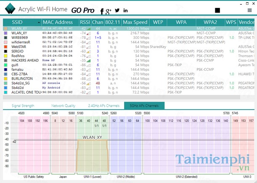Open the Facebook social icon
257x183 pixels.
point(102,11)
